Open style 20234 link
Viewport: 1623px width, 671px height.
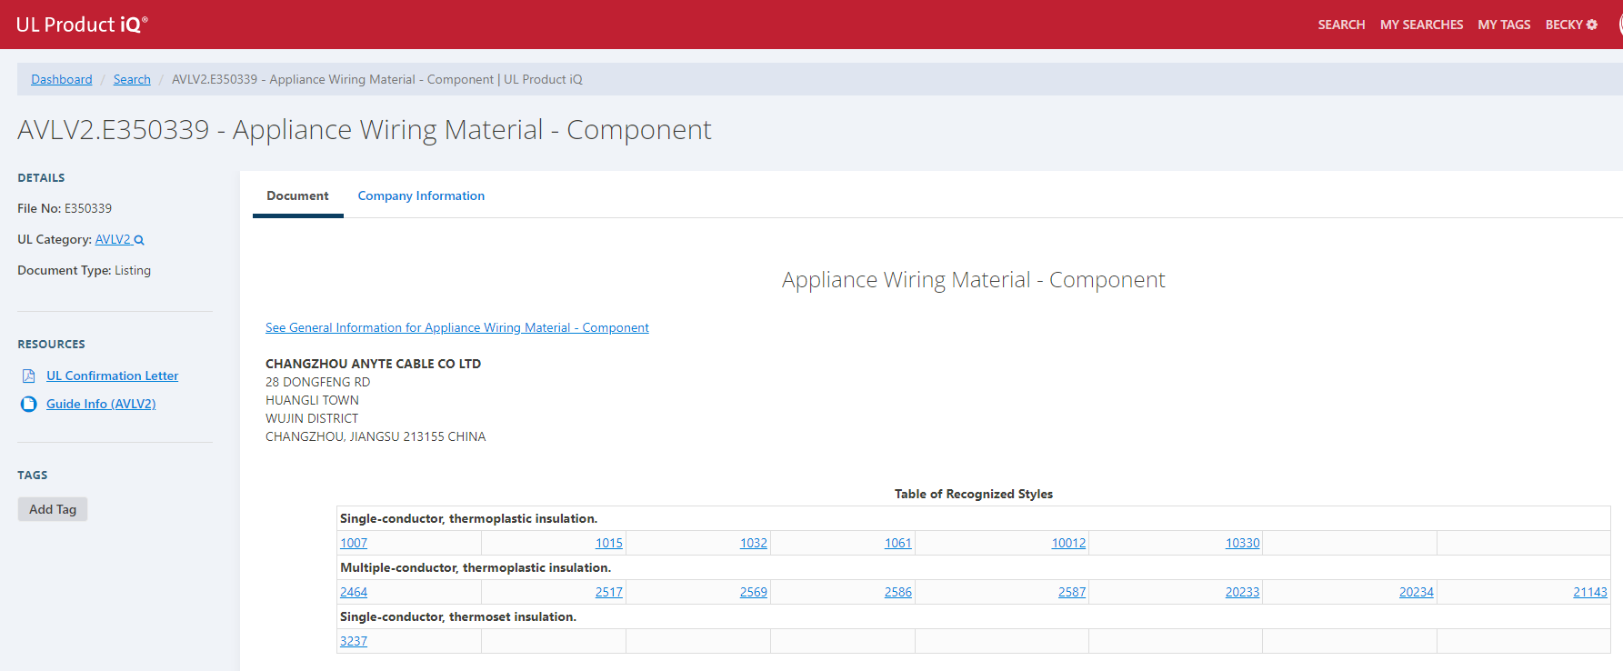1417,592
